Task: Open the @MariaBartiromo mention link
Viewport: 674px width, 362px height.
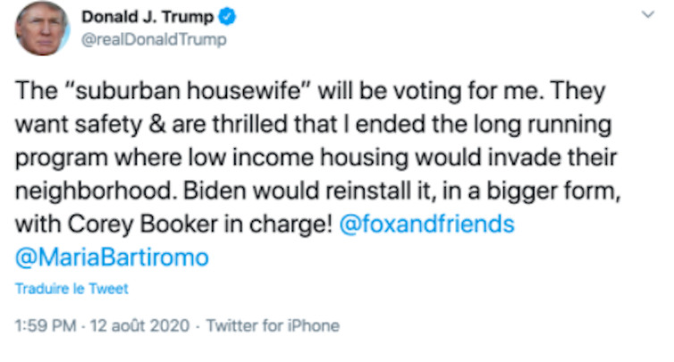Action: coord(112,257)
